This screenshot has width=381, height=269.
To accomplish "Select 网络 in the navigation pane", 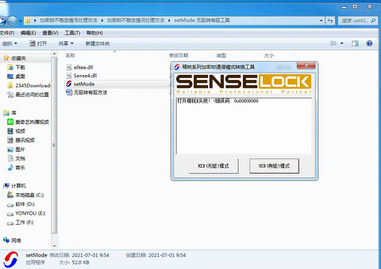I will (x=16, y=240).
